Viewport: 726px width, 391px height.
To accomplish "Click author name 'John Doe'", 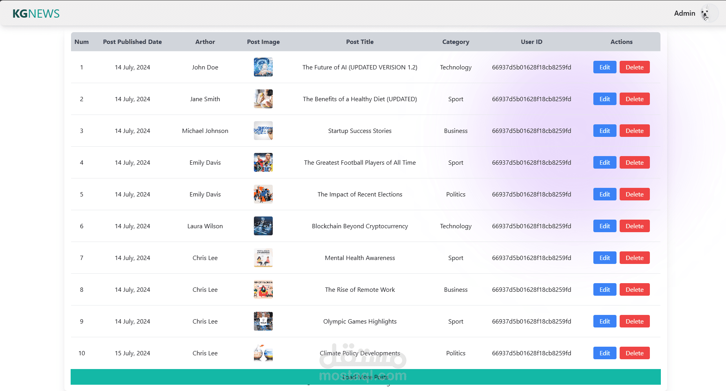I will click(205, 67).
